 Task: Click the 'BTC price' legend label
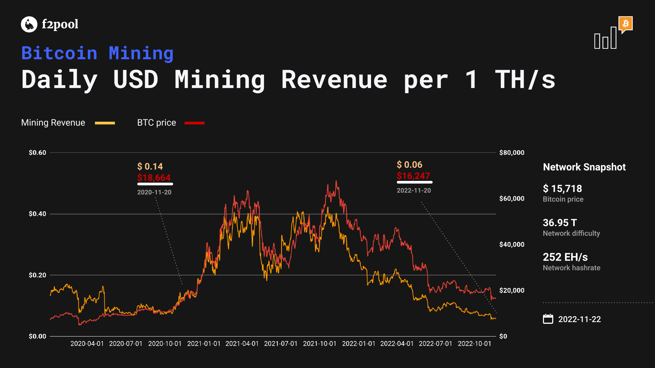[x=157, y=123]
